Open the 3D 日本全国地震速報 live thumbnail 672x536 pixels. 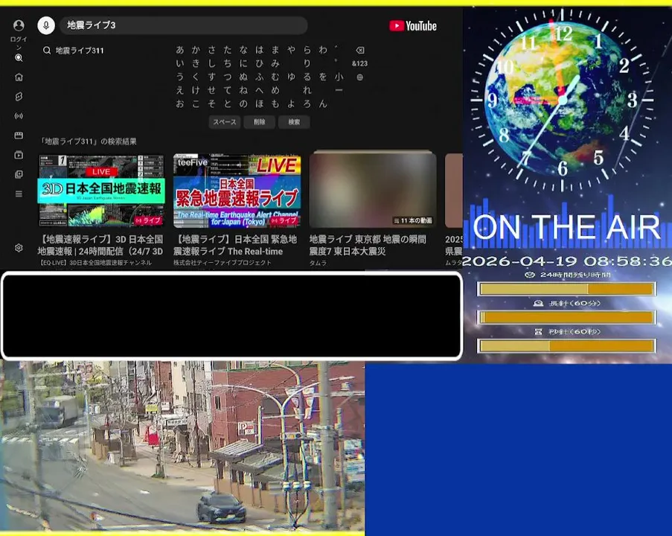[101, 191]
